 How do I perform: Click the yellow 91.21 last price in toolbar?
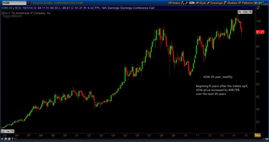point(258,3)
